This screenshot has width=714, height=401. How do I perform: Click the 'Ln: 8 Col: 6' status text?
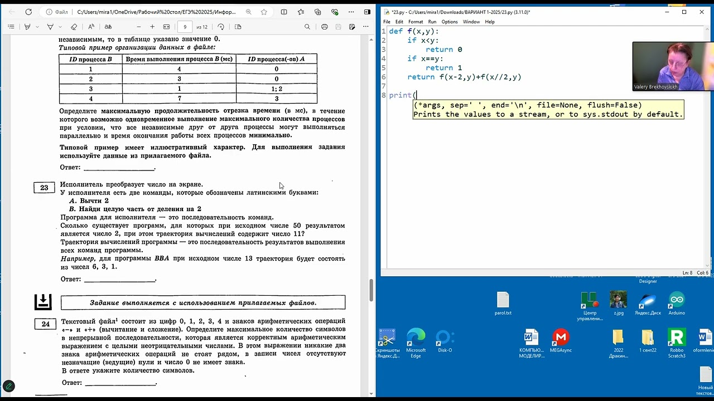click(695, 273)
